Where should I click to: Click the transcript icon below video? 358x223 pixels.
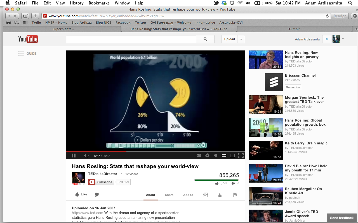(x=206, y=195)
